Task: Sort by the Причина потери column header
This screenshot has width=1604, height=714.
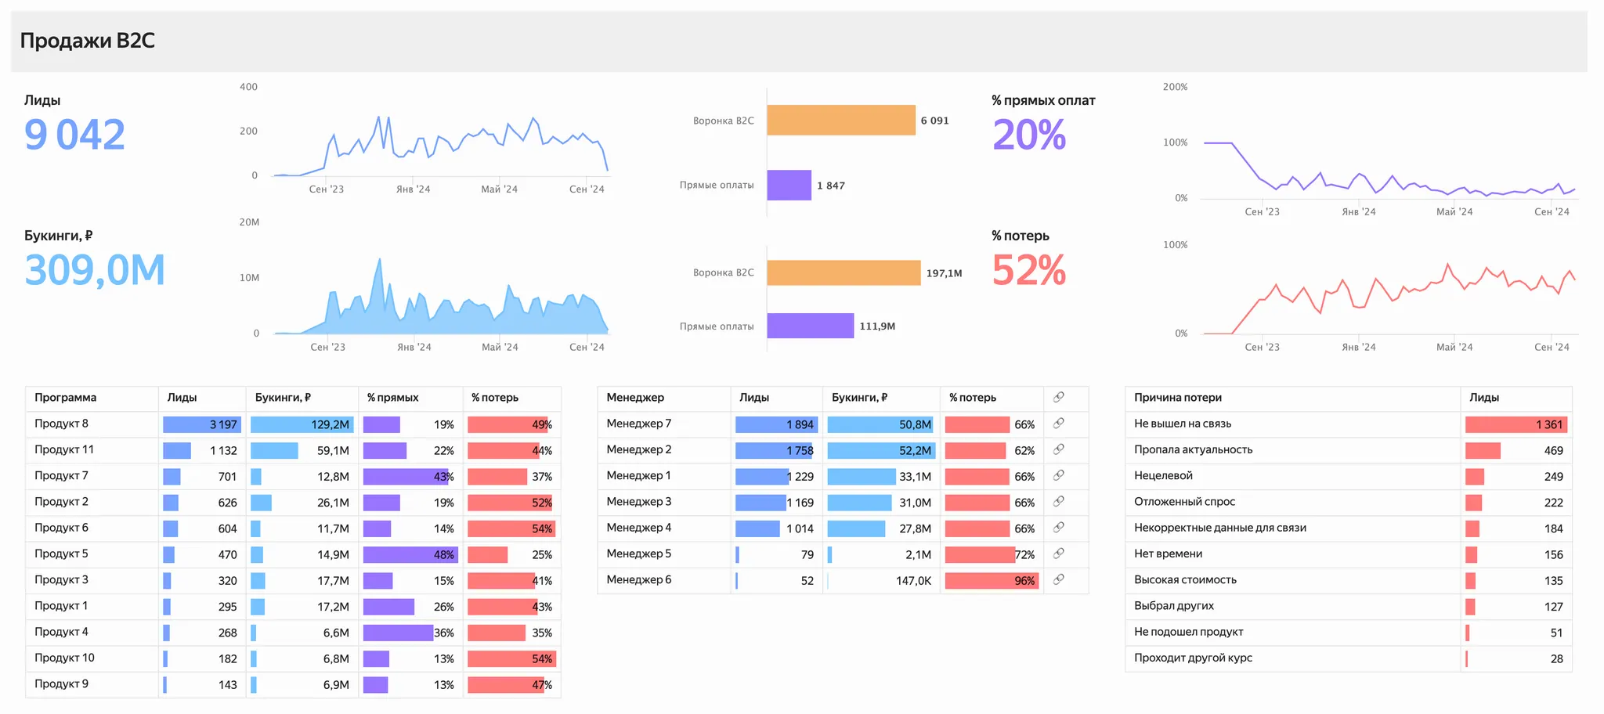Action: click(1178, 398)
